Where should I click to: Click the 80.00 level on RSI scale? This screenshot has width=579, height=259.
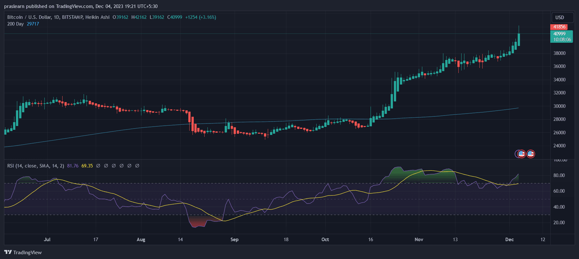pos(559,175)
